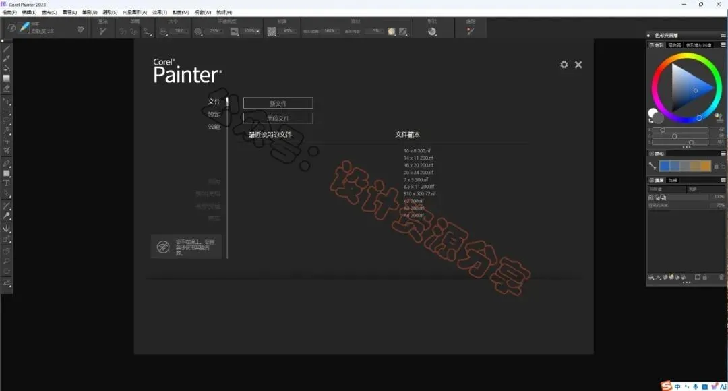This screenshot has height=391, width=728.
Task: Select the Rectangular Selection tool
Action: pos(7,111)
